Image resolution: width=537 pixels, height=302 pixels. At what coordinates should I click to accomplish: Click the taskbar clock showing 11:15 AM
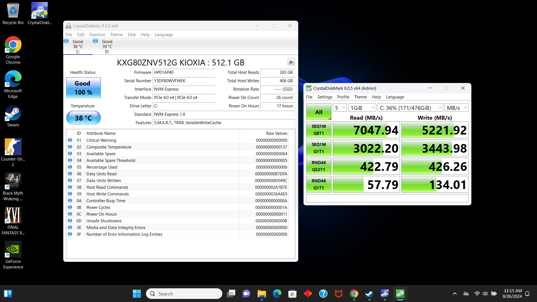coord(512,294)
